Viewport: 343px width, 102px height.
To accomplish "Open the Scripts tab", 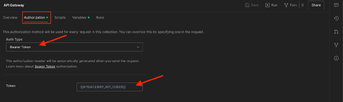I will [x=60, y=18].
